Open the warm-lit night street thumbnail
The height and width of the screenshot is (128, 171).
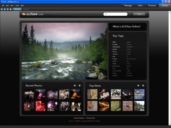tap(104, 106)
